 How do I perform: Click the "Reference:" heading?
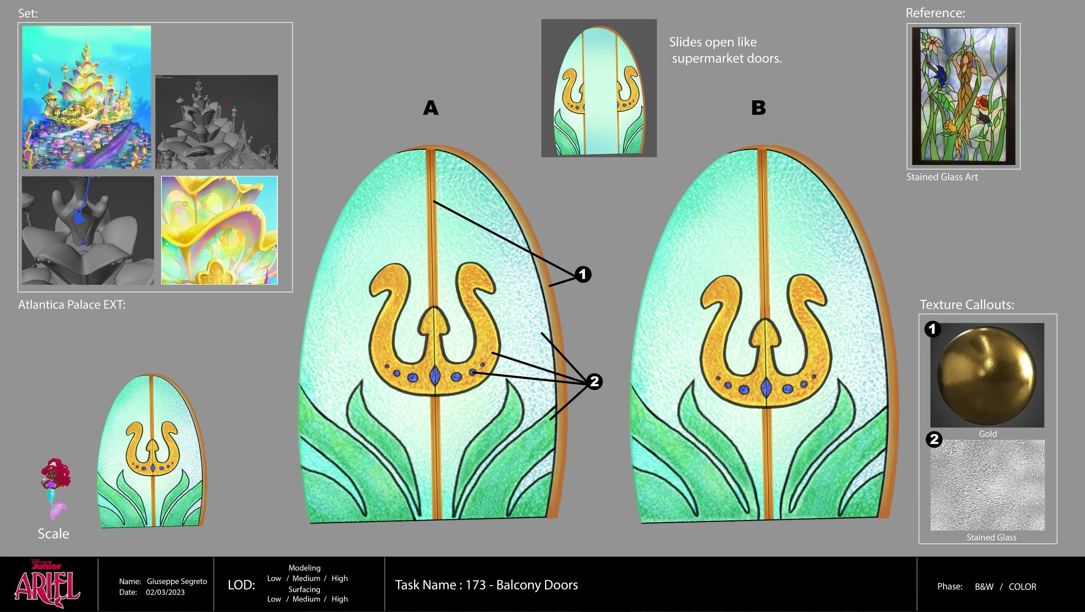point(935,13)
